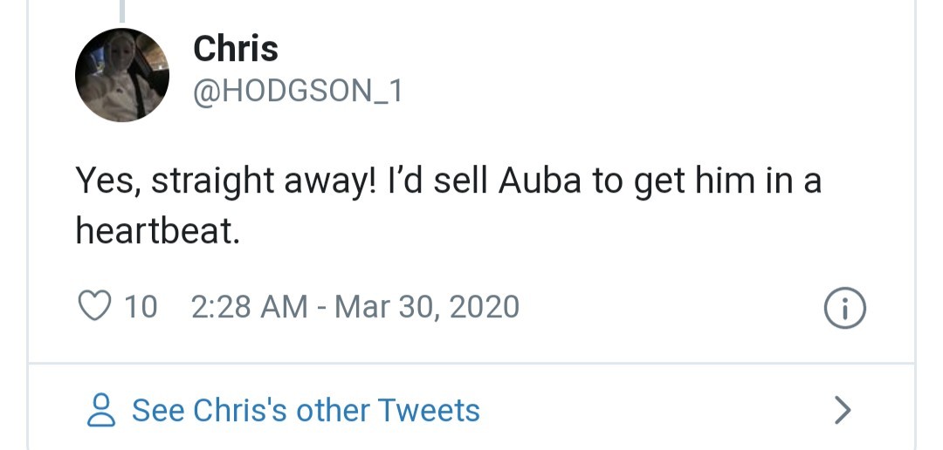Open Chris's round profile picture
This screenshot has width=943, height=450.
122,75
